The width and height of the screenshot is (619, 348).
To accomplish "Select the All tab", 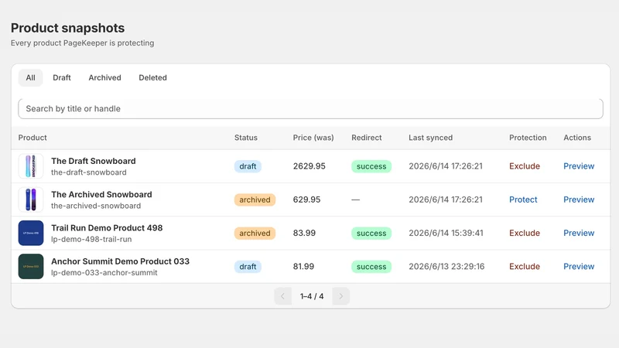I will pyautogui.click(x=30, y=78).
